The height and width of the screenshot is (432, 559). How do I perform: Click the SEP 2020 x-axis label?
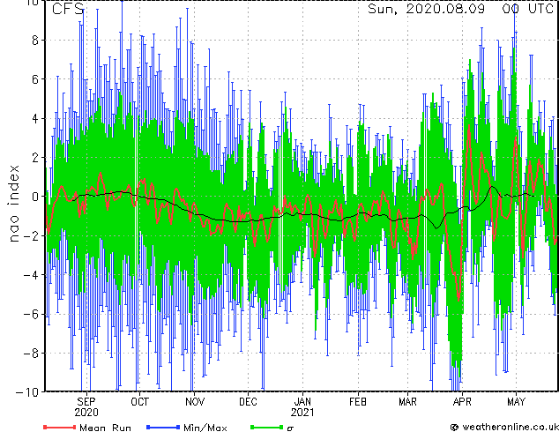(x=86, y=407)
